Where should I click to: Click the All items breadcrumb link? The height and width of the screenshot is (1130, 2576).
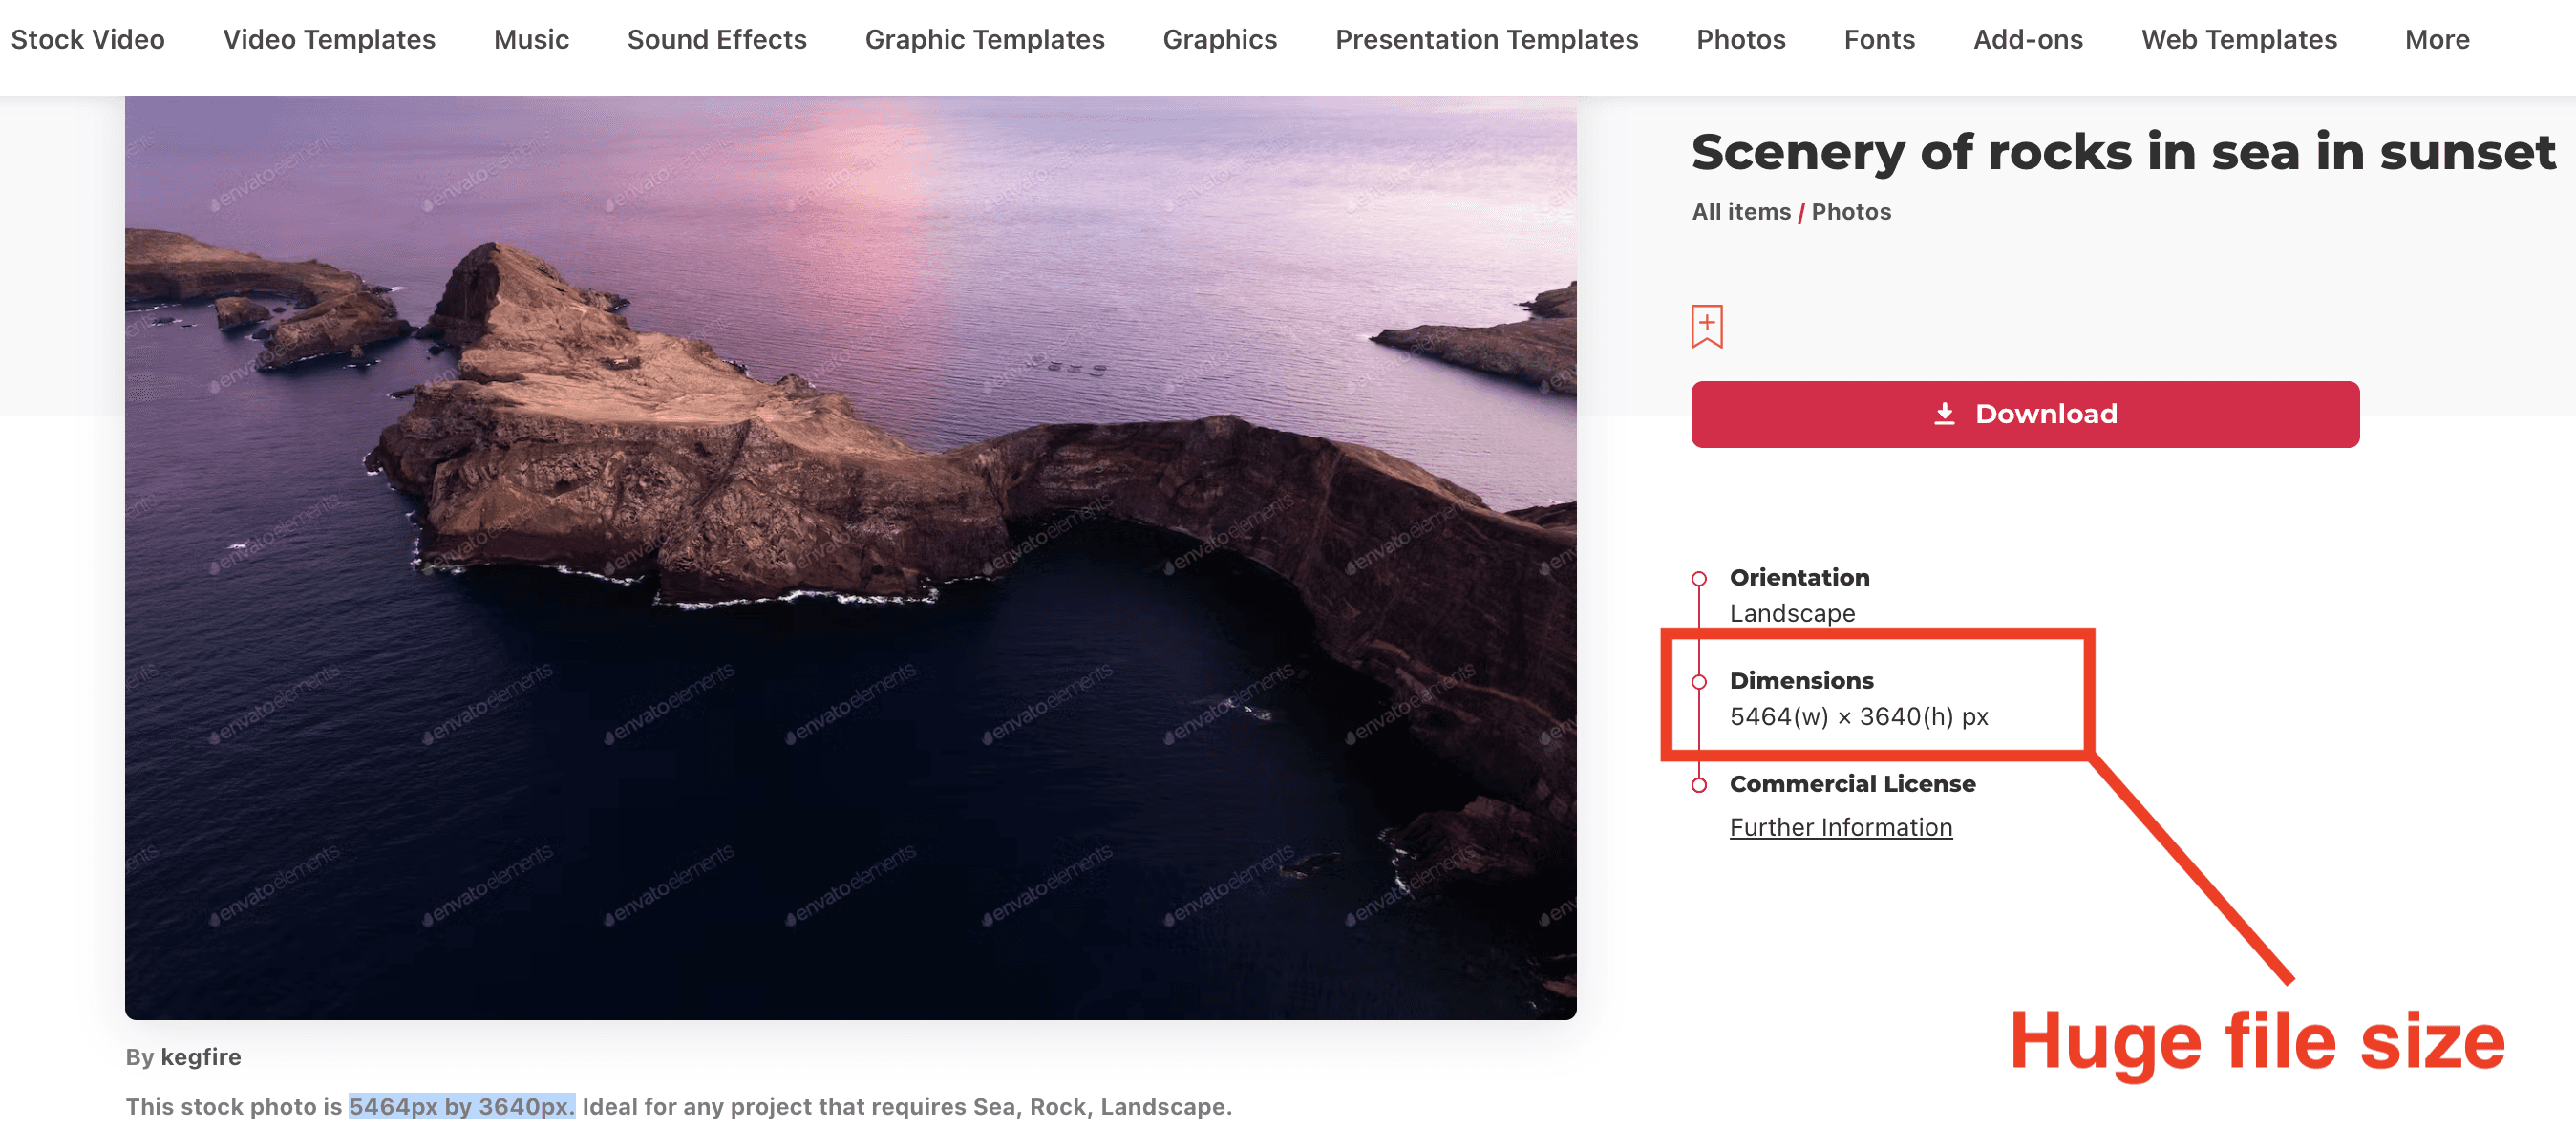click(x=1740, y=212)
